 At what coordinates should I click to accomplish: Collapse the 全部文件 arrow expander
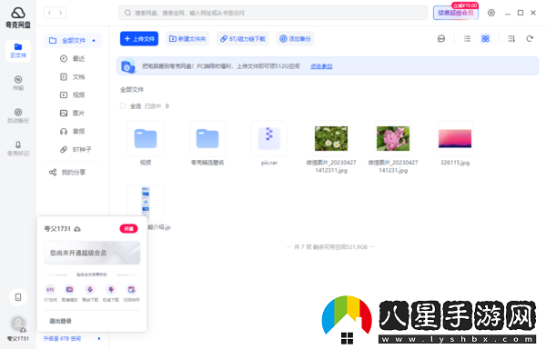coord(94,40)
